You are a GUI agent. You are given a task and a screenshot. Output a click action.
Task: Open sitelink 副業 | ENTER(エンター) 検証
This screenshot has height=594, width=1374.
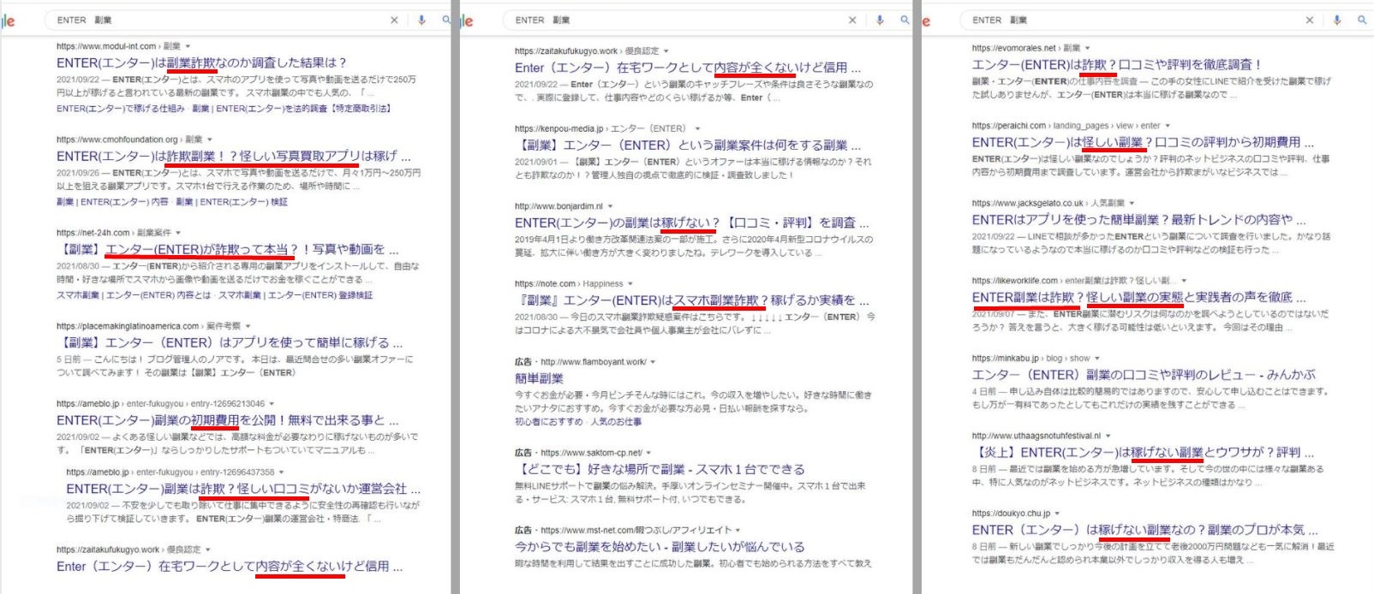tap(231, 202)
